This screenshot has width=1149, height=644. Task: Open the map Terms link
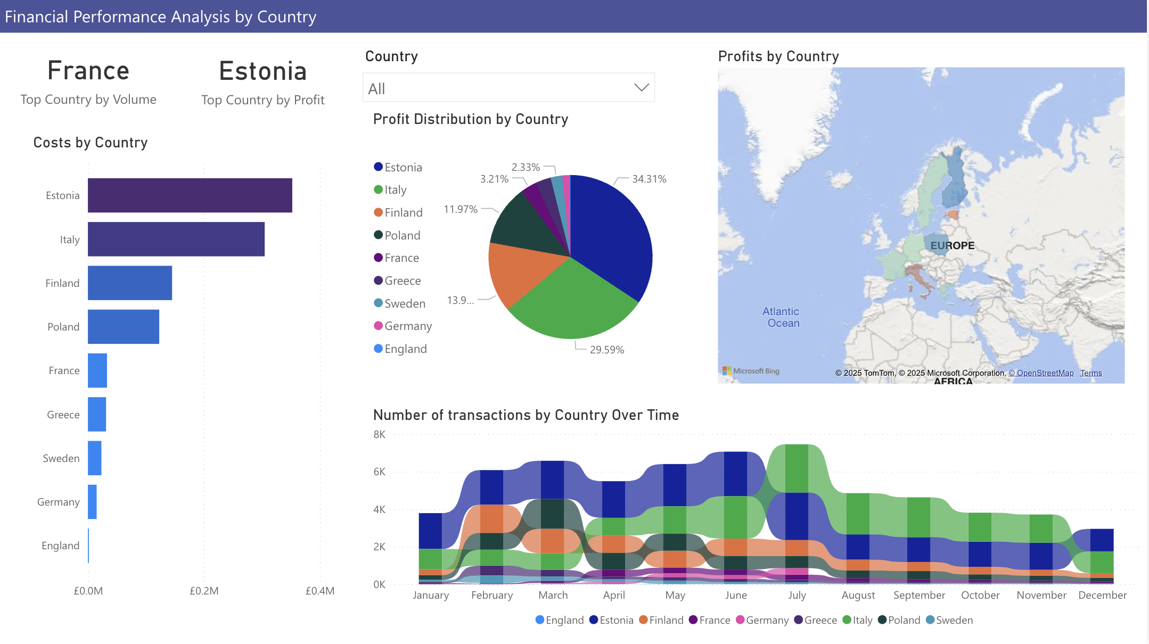tap(1090, 373)
